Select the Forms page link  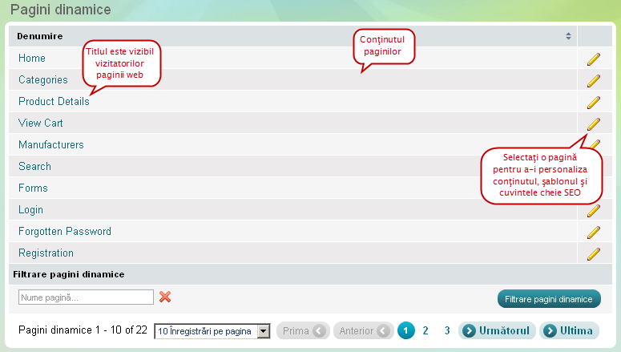point(33,188)
